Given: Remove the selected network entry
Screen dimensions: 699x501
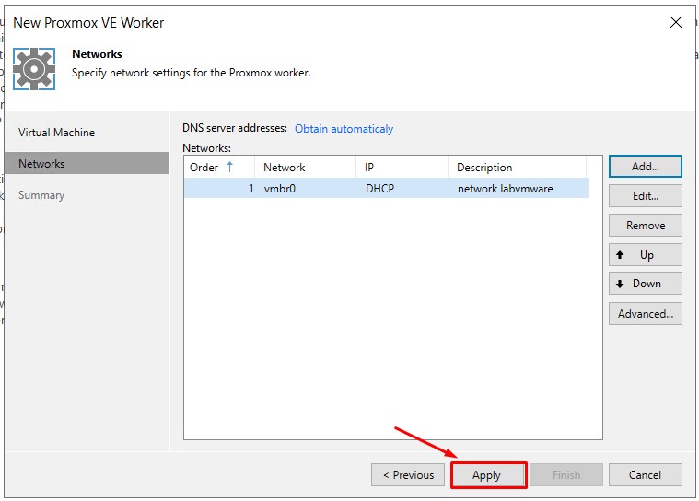Looking at the screenshot, I should click(645, 226).
